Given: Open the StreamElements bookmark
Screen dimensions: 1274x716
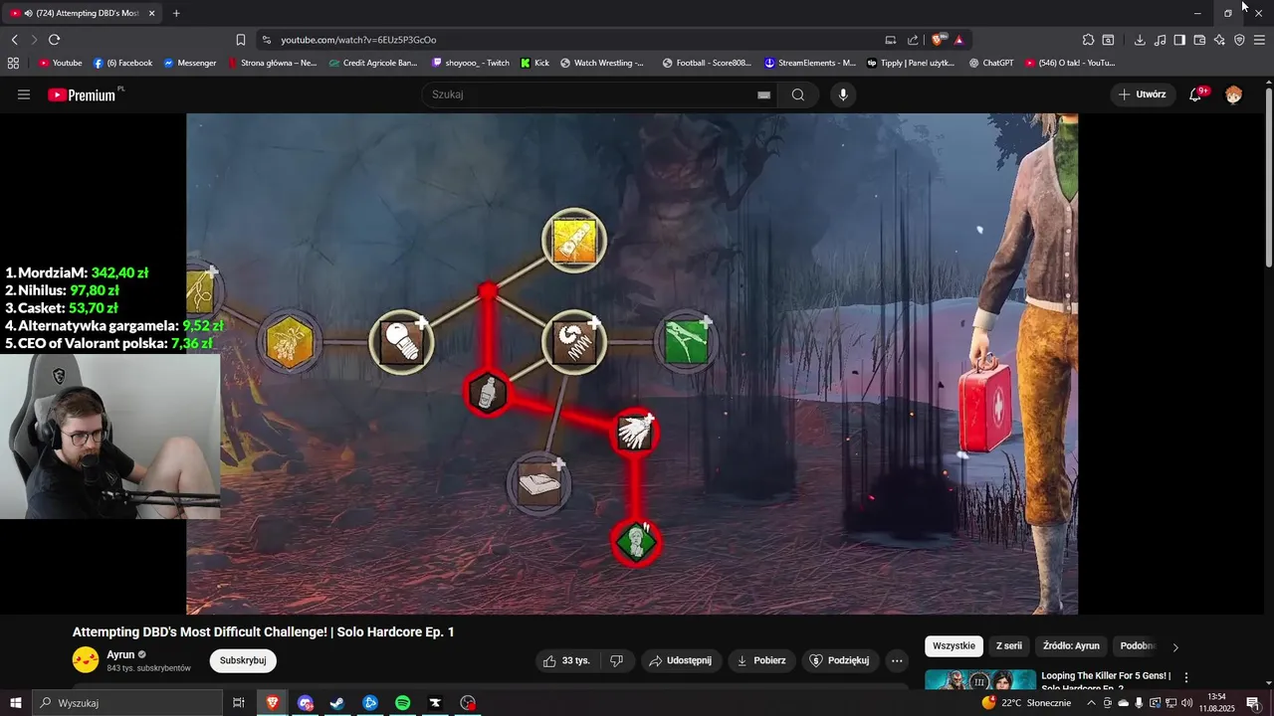Looking at the screenshot, I should (x=810, y=63).
